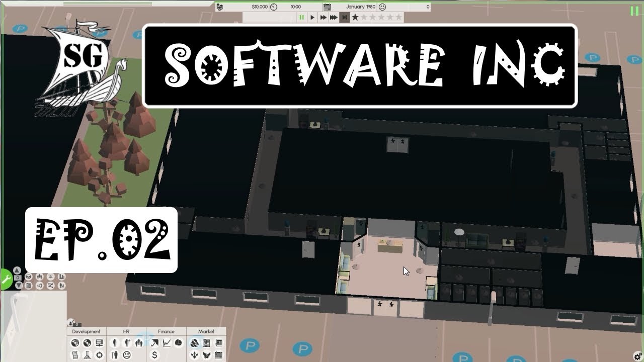Viewport: 644px width, 362px height.
Task: Open the calendar icon under Market
Action: pos(219,355)
